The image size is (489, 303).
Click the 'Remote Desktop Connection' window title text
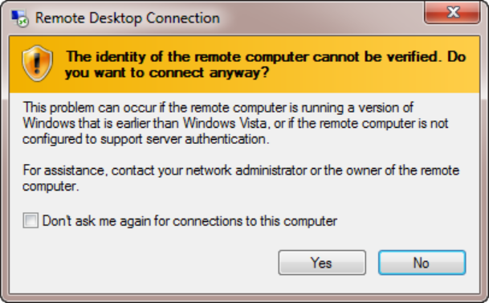(128, 18)
